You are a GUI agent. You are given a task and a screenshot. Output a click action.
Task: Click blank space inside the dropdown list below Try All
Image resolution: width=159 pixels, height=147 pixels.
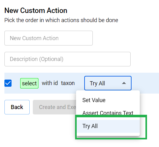(x=108, y=134)
